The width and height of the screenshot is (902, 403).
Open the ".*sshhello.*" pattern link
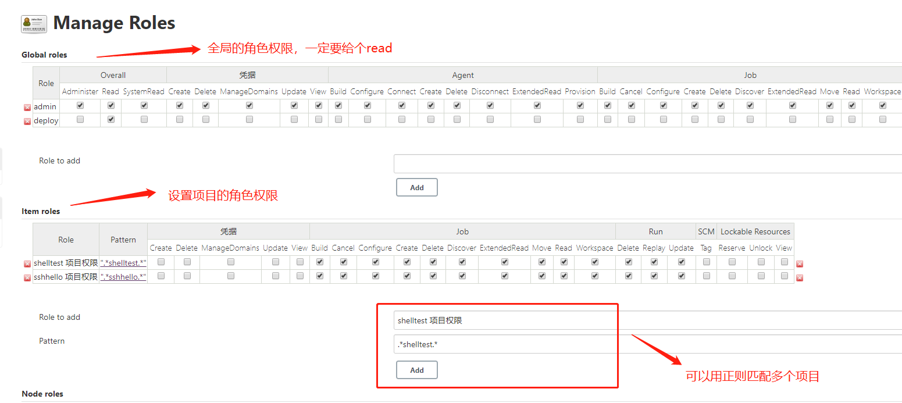(123, 277)
